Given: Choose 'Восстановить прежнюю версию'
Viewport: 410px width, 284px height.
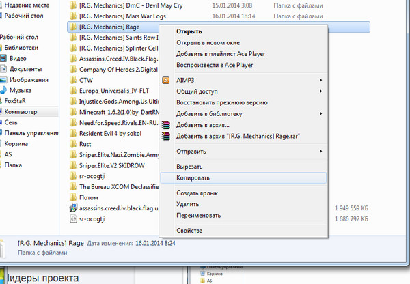Looking at the screenshot, I should (221, 102).
